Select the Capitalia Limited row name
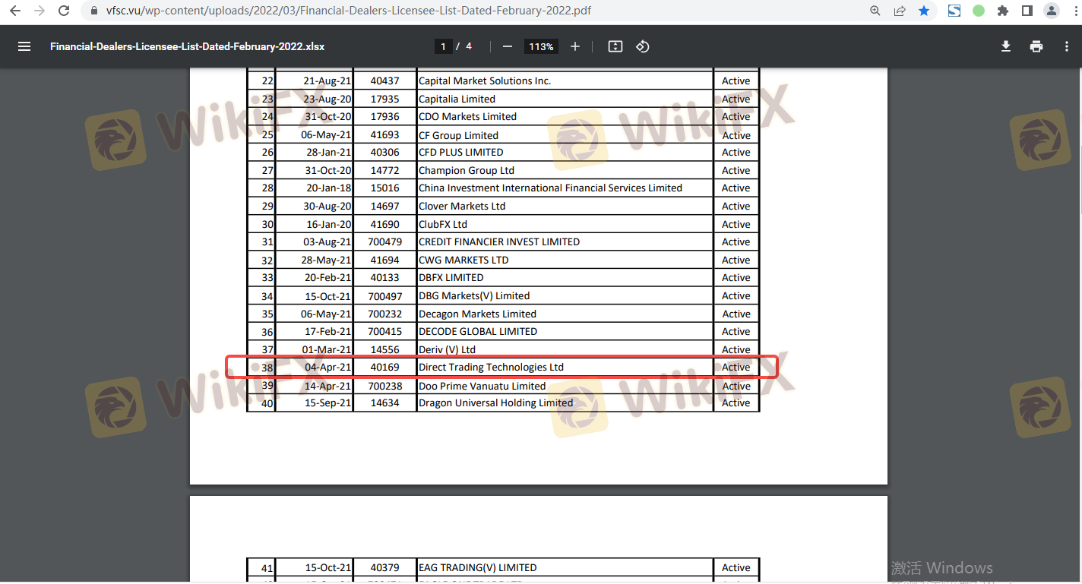The width and height of the screenshot is (1082, 584). pos(457,99)
